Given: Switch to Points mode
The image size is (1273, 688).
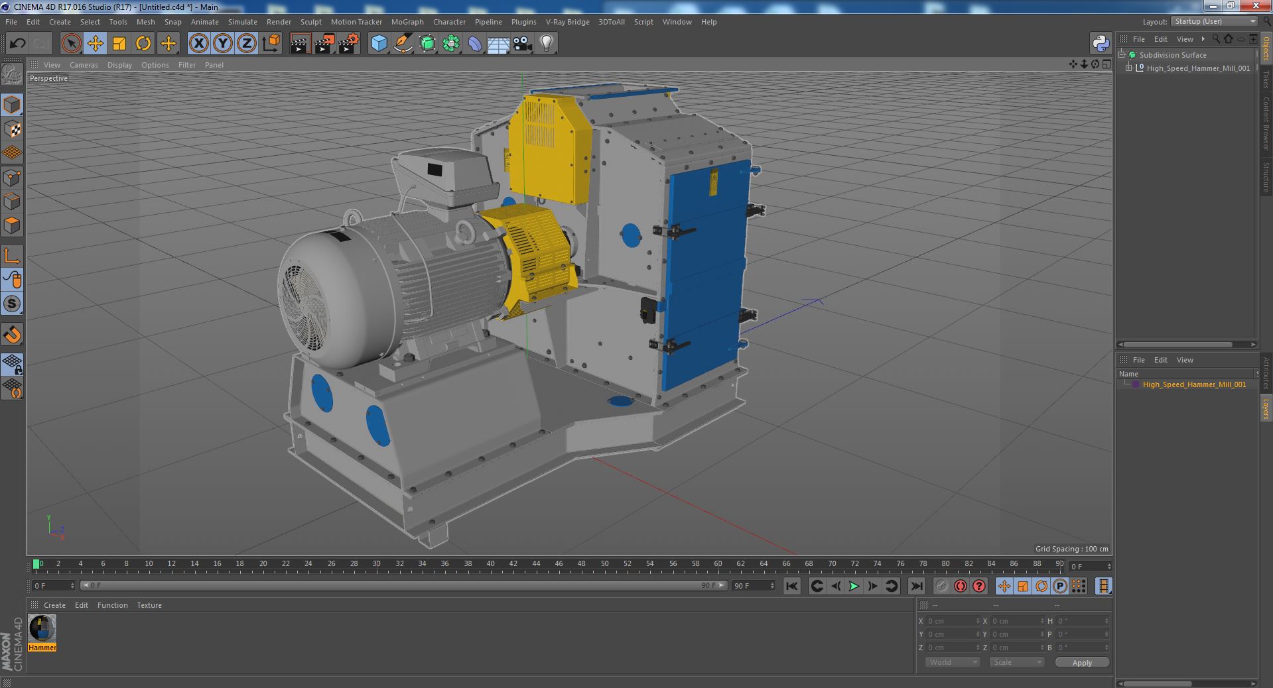Looking at the screenshot, I should coord(12,178).
